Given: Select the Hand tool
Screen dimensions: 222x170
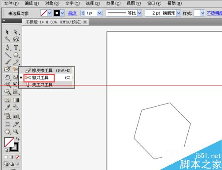Looking at the screenshot, I should pos(8,131).
